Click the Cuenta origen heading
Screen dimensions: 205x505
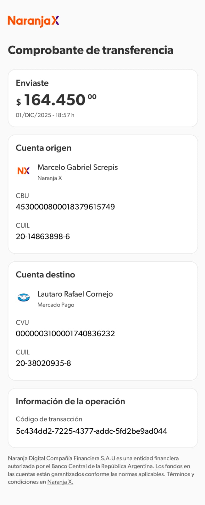pyautogui.click(x=44, y=148)
